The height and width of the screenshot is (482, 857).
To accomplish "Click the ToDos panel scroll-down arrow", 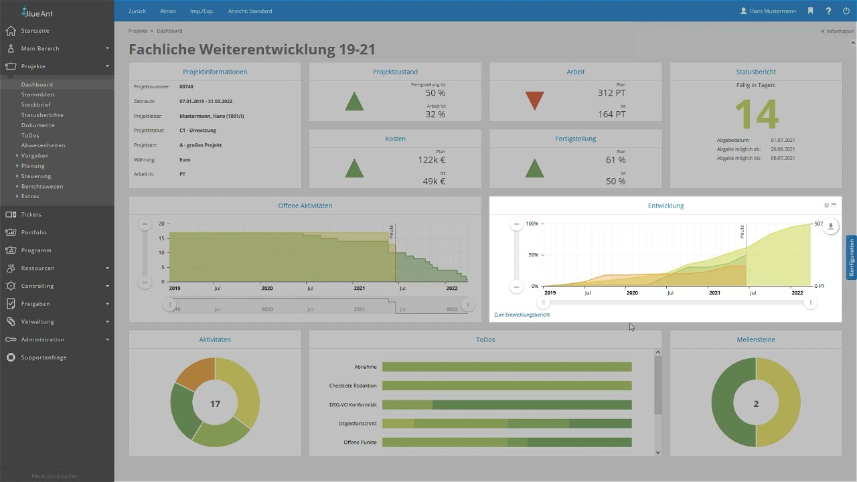I will pyautogui.click(x=657, y=452).
